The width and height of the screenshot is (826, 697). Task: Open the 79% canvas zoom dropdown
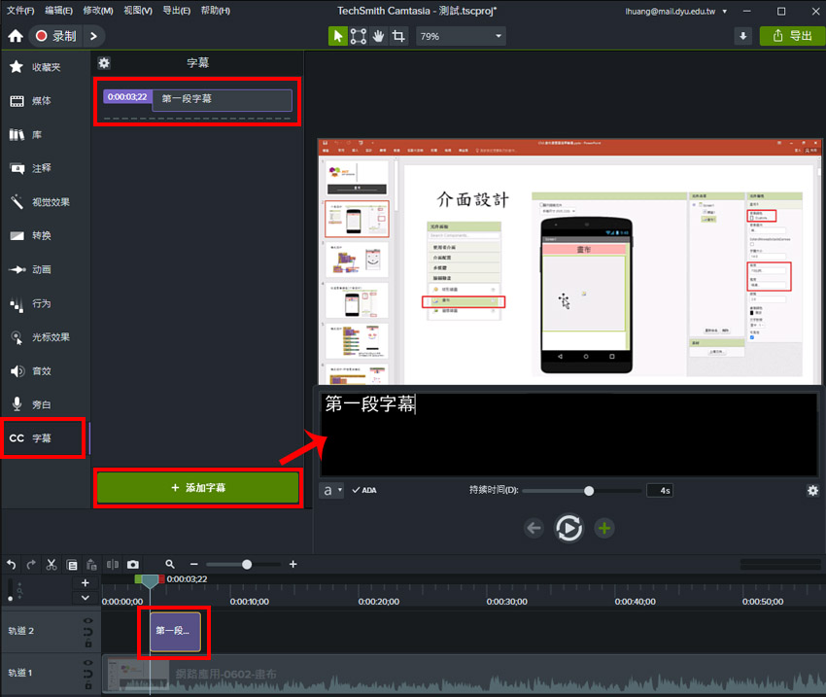click(461, 36)
